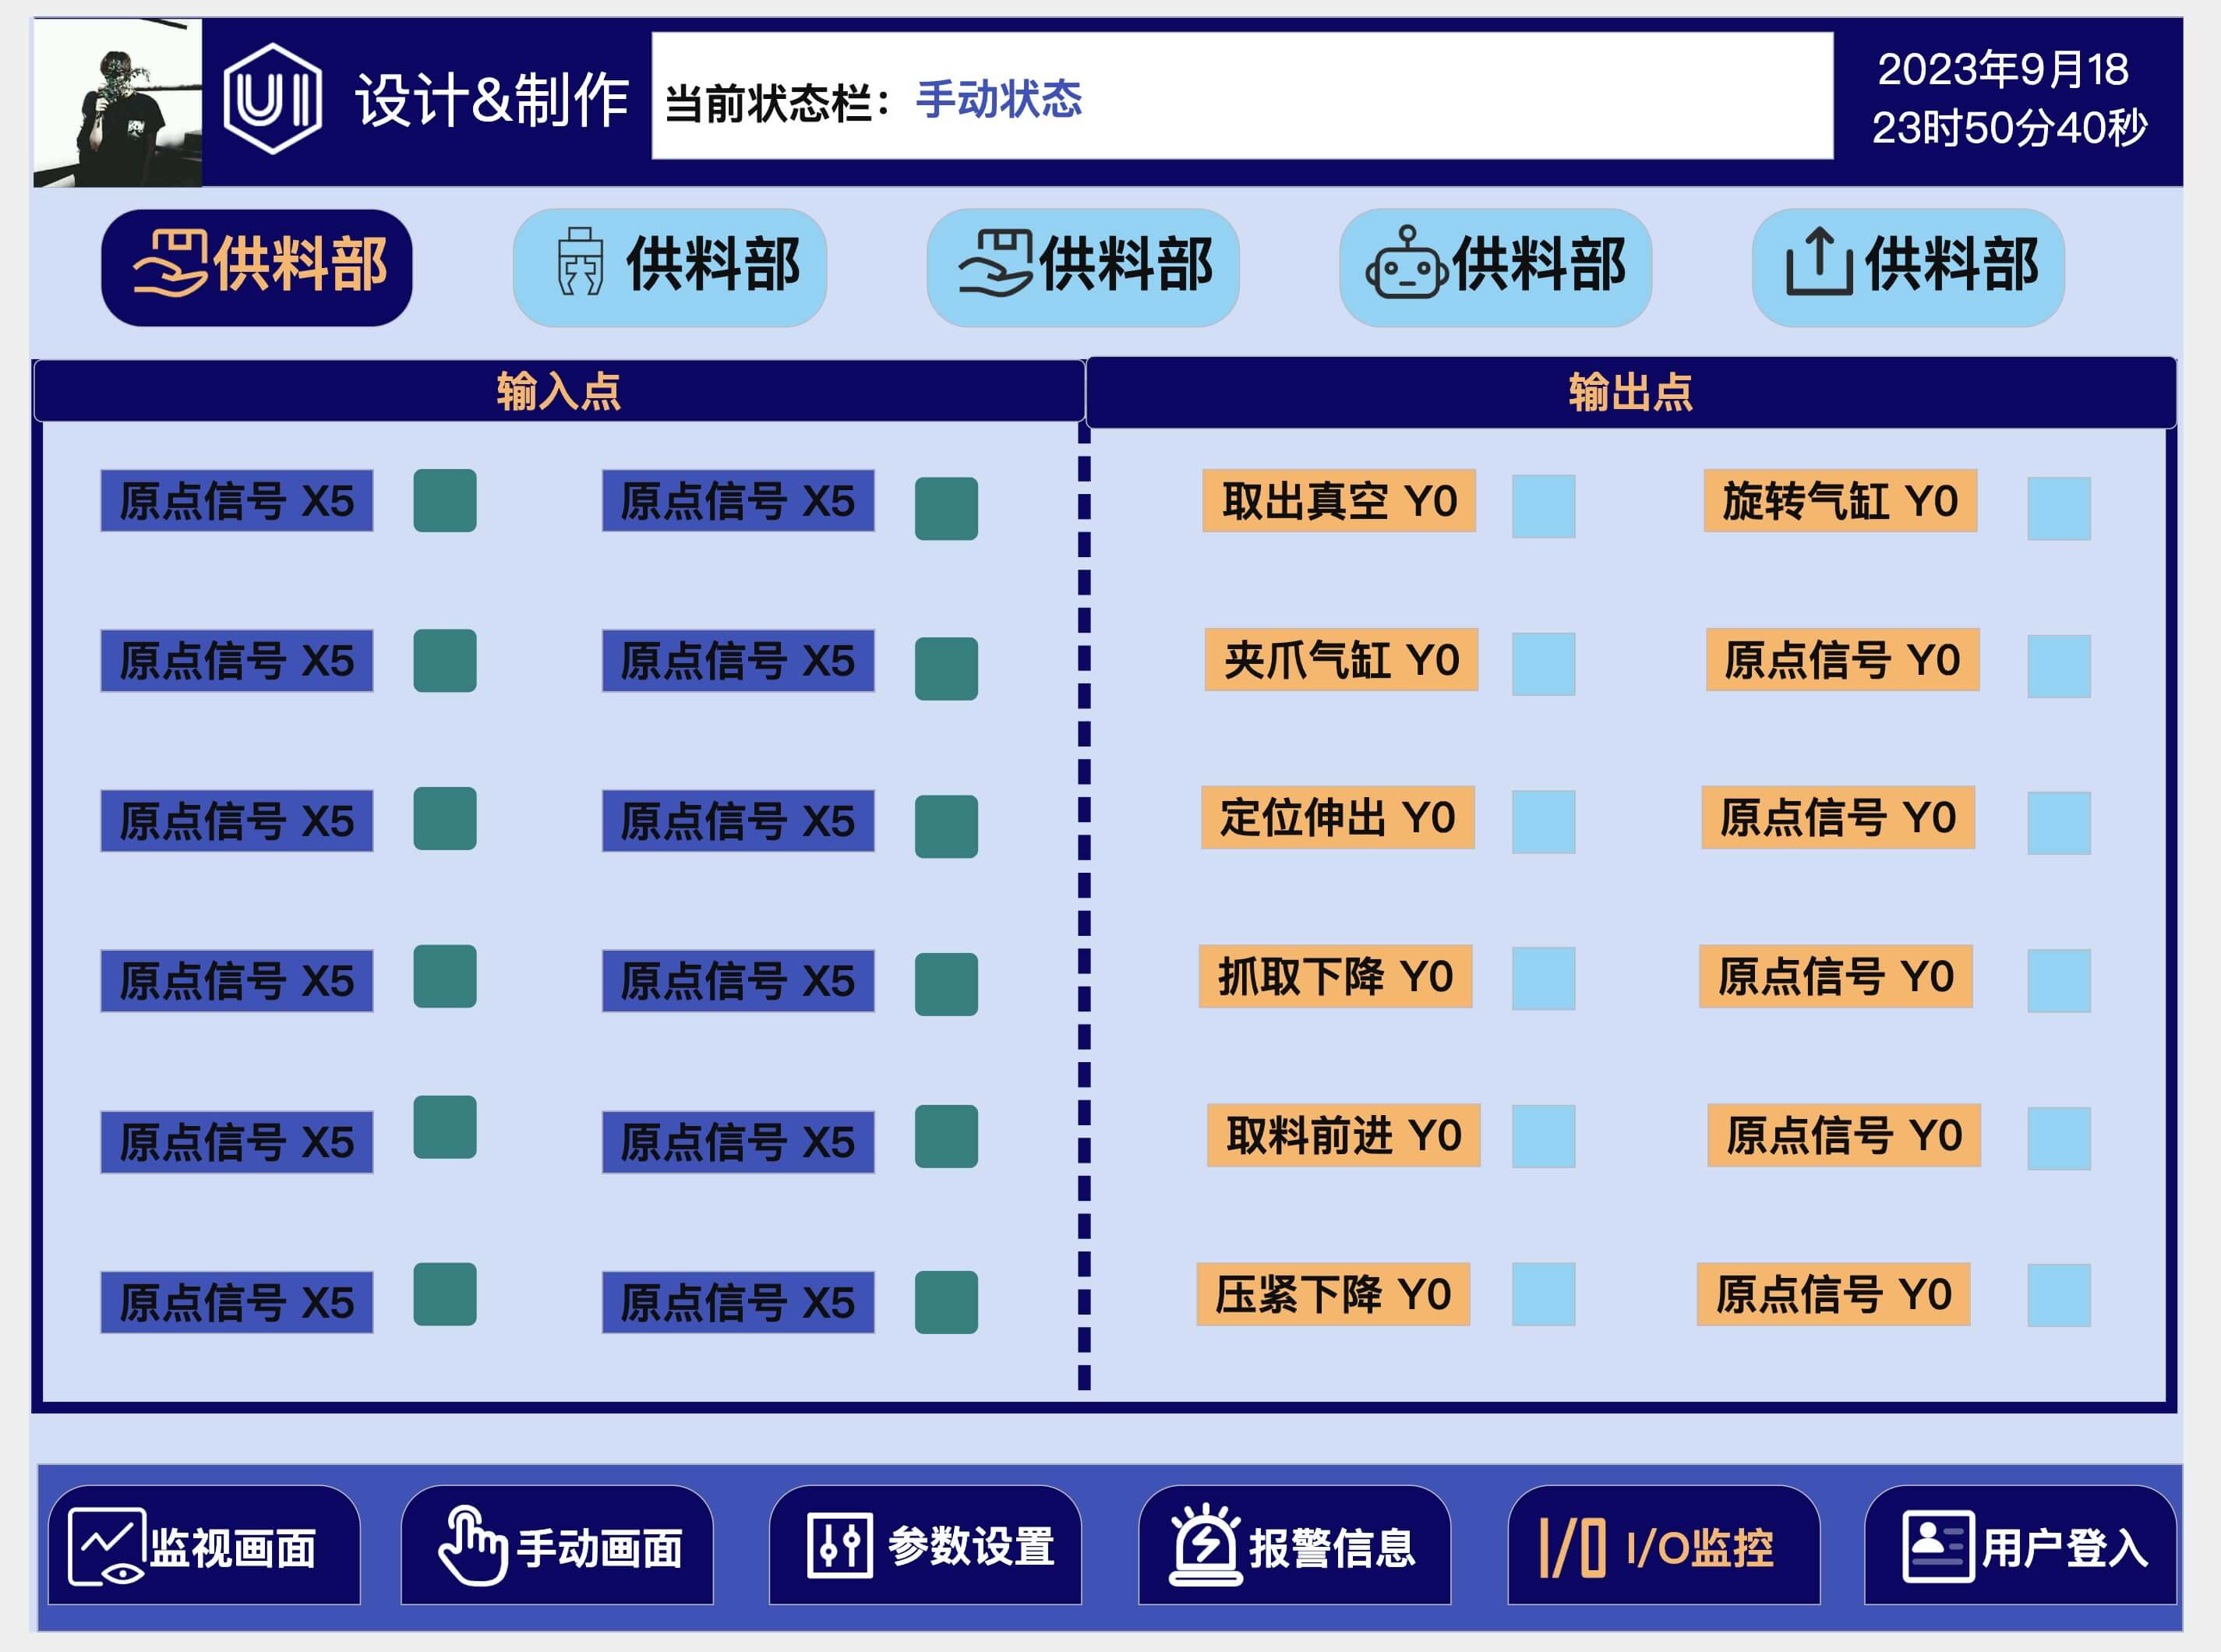Click the 旋转气缸 Y0 output label
The image size is (2221, 1652).
click(1840, 500)
